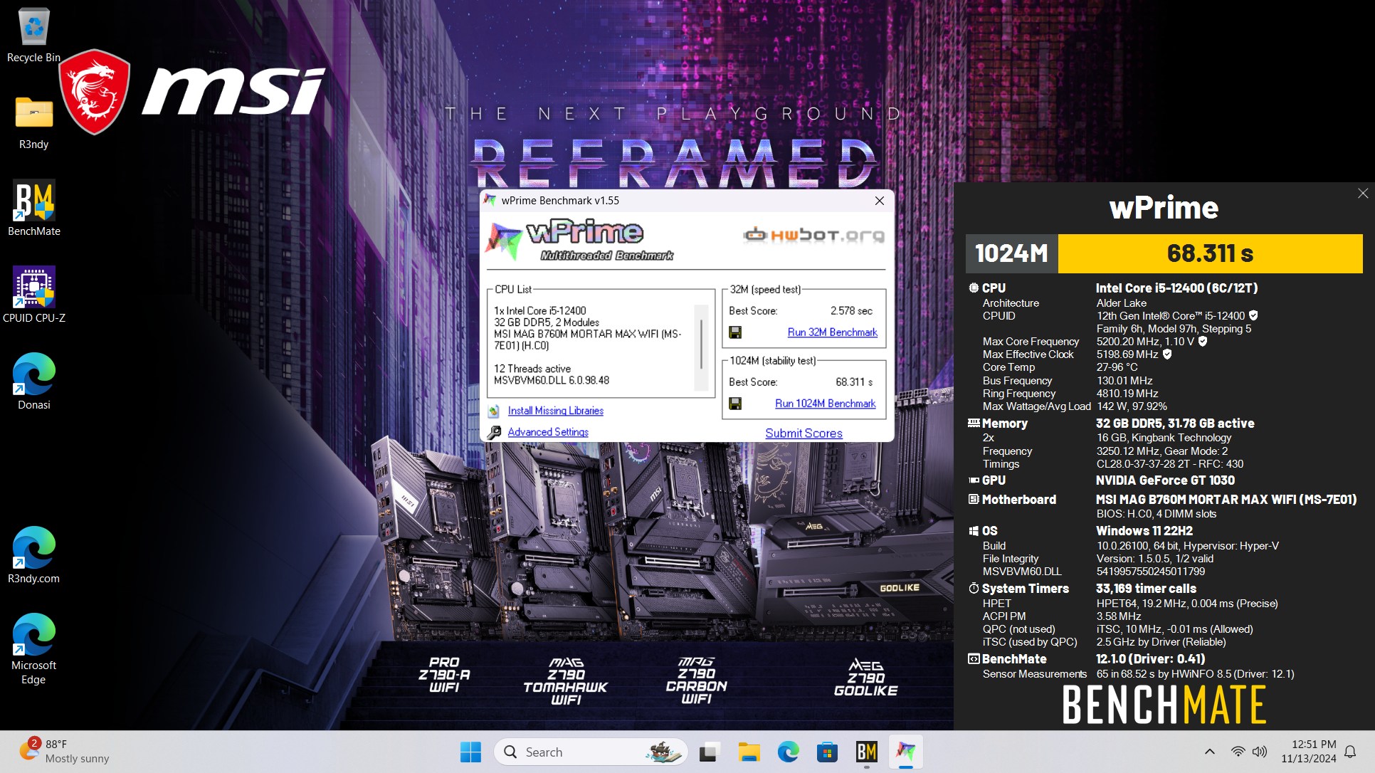Open the weather widget showing 88°F
The width and height of the screenshot is (1375, 773).
point(64,752)
